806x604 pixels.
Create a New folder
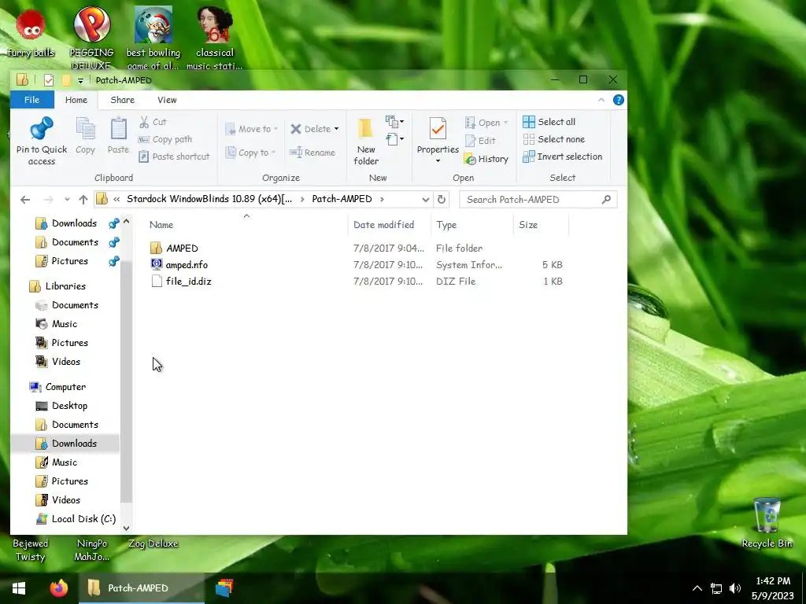[366, 142]
